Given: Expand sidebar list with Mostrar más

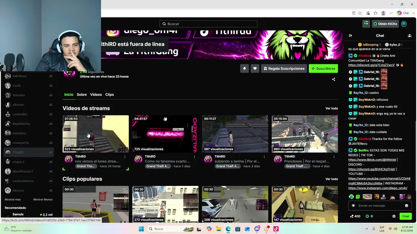Looking at the screenshot, I should pyautogui.click(x=13, y=200).
